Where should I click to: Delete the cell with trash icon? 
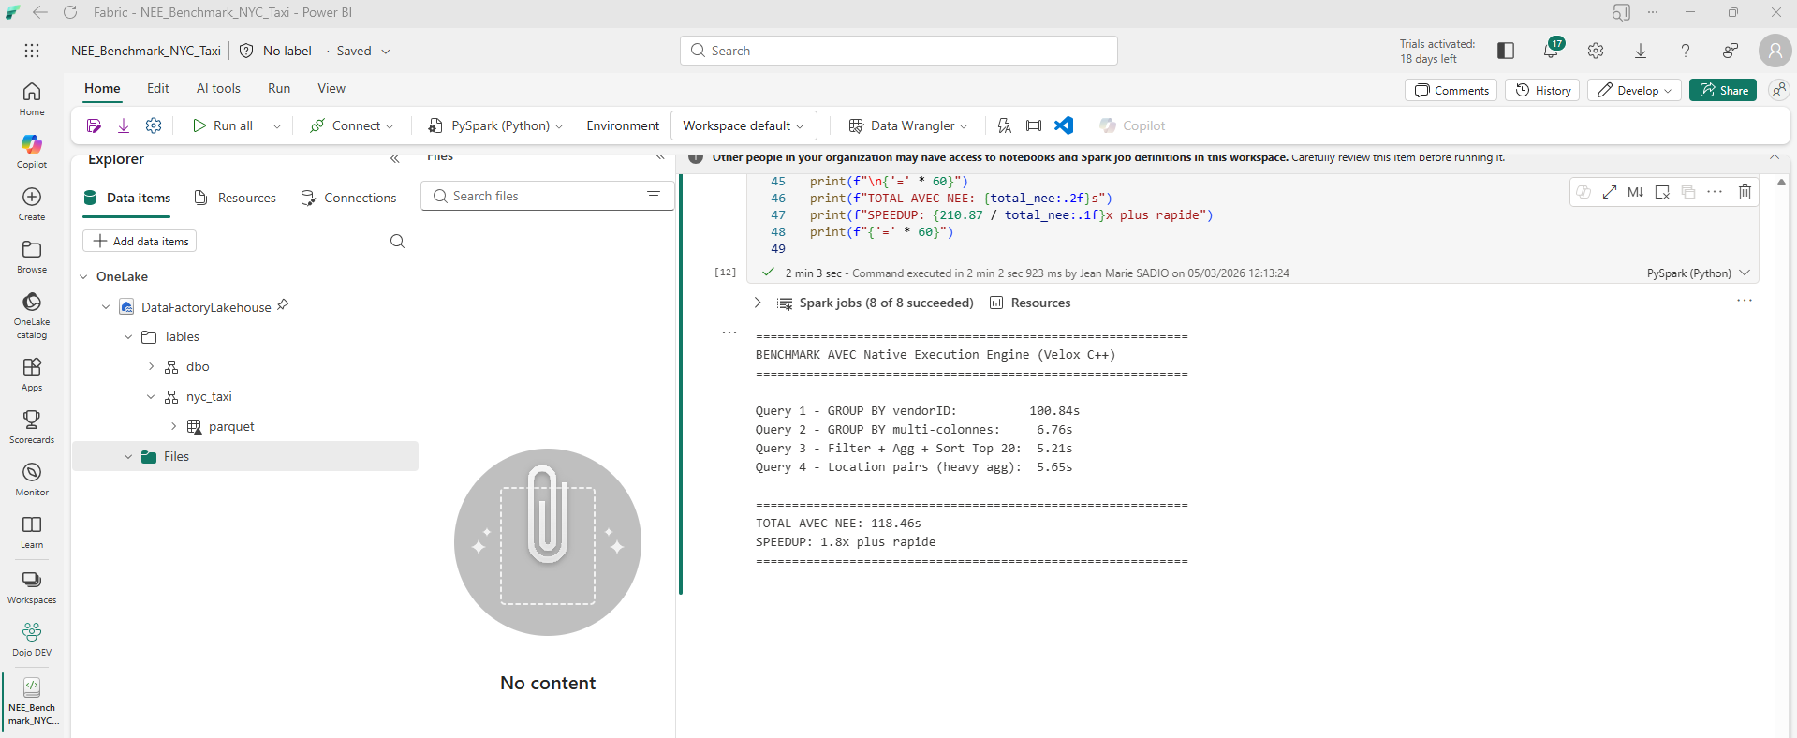(x=1745, y=192)
